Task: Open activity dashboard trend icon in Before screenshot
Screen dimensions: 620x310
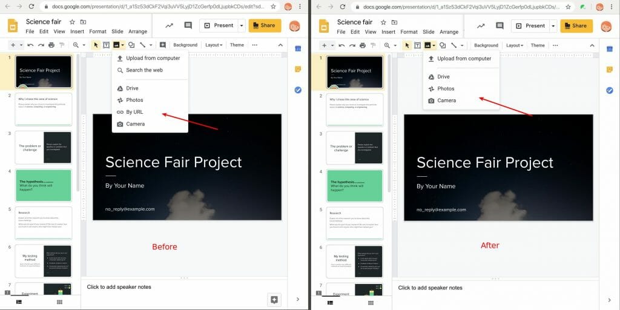Action: coord(170,25)
